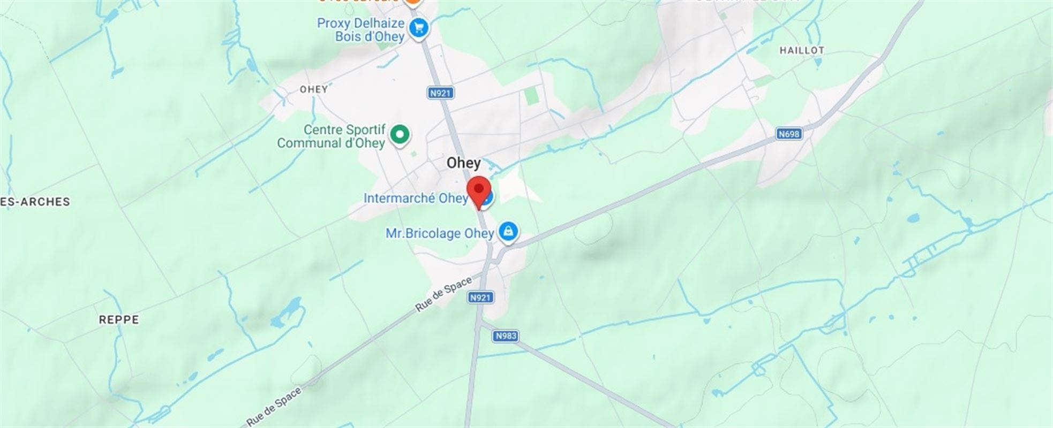Screen dimensions: 1053x428
Task: Click the upper N921 road shield
Action: (x=441, y=93)
